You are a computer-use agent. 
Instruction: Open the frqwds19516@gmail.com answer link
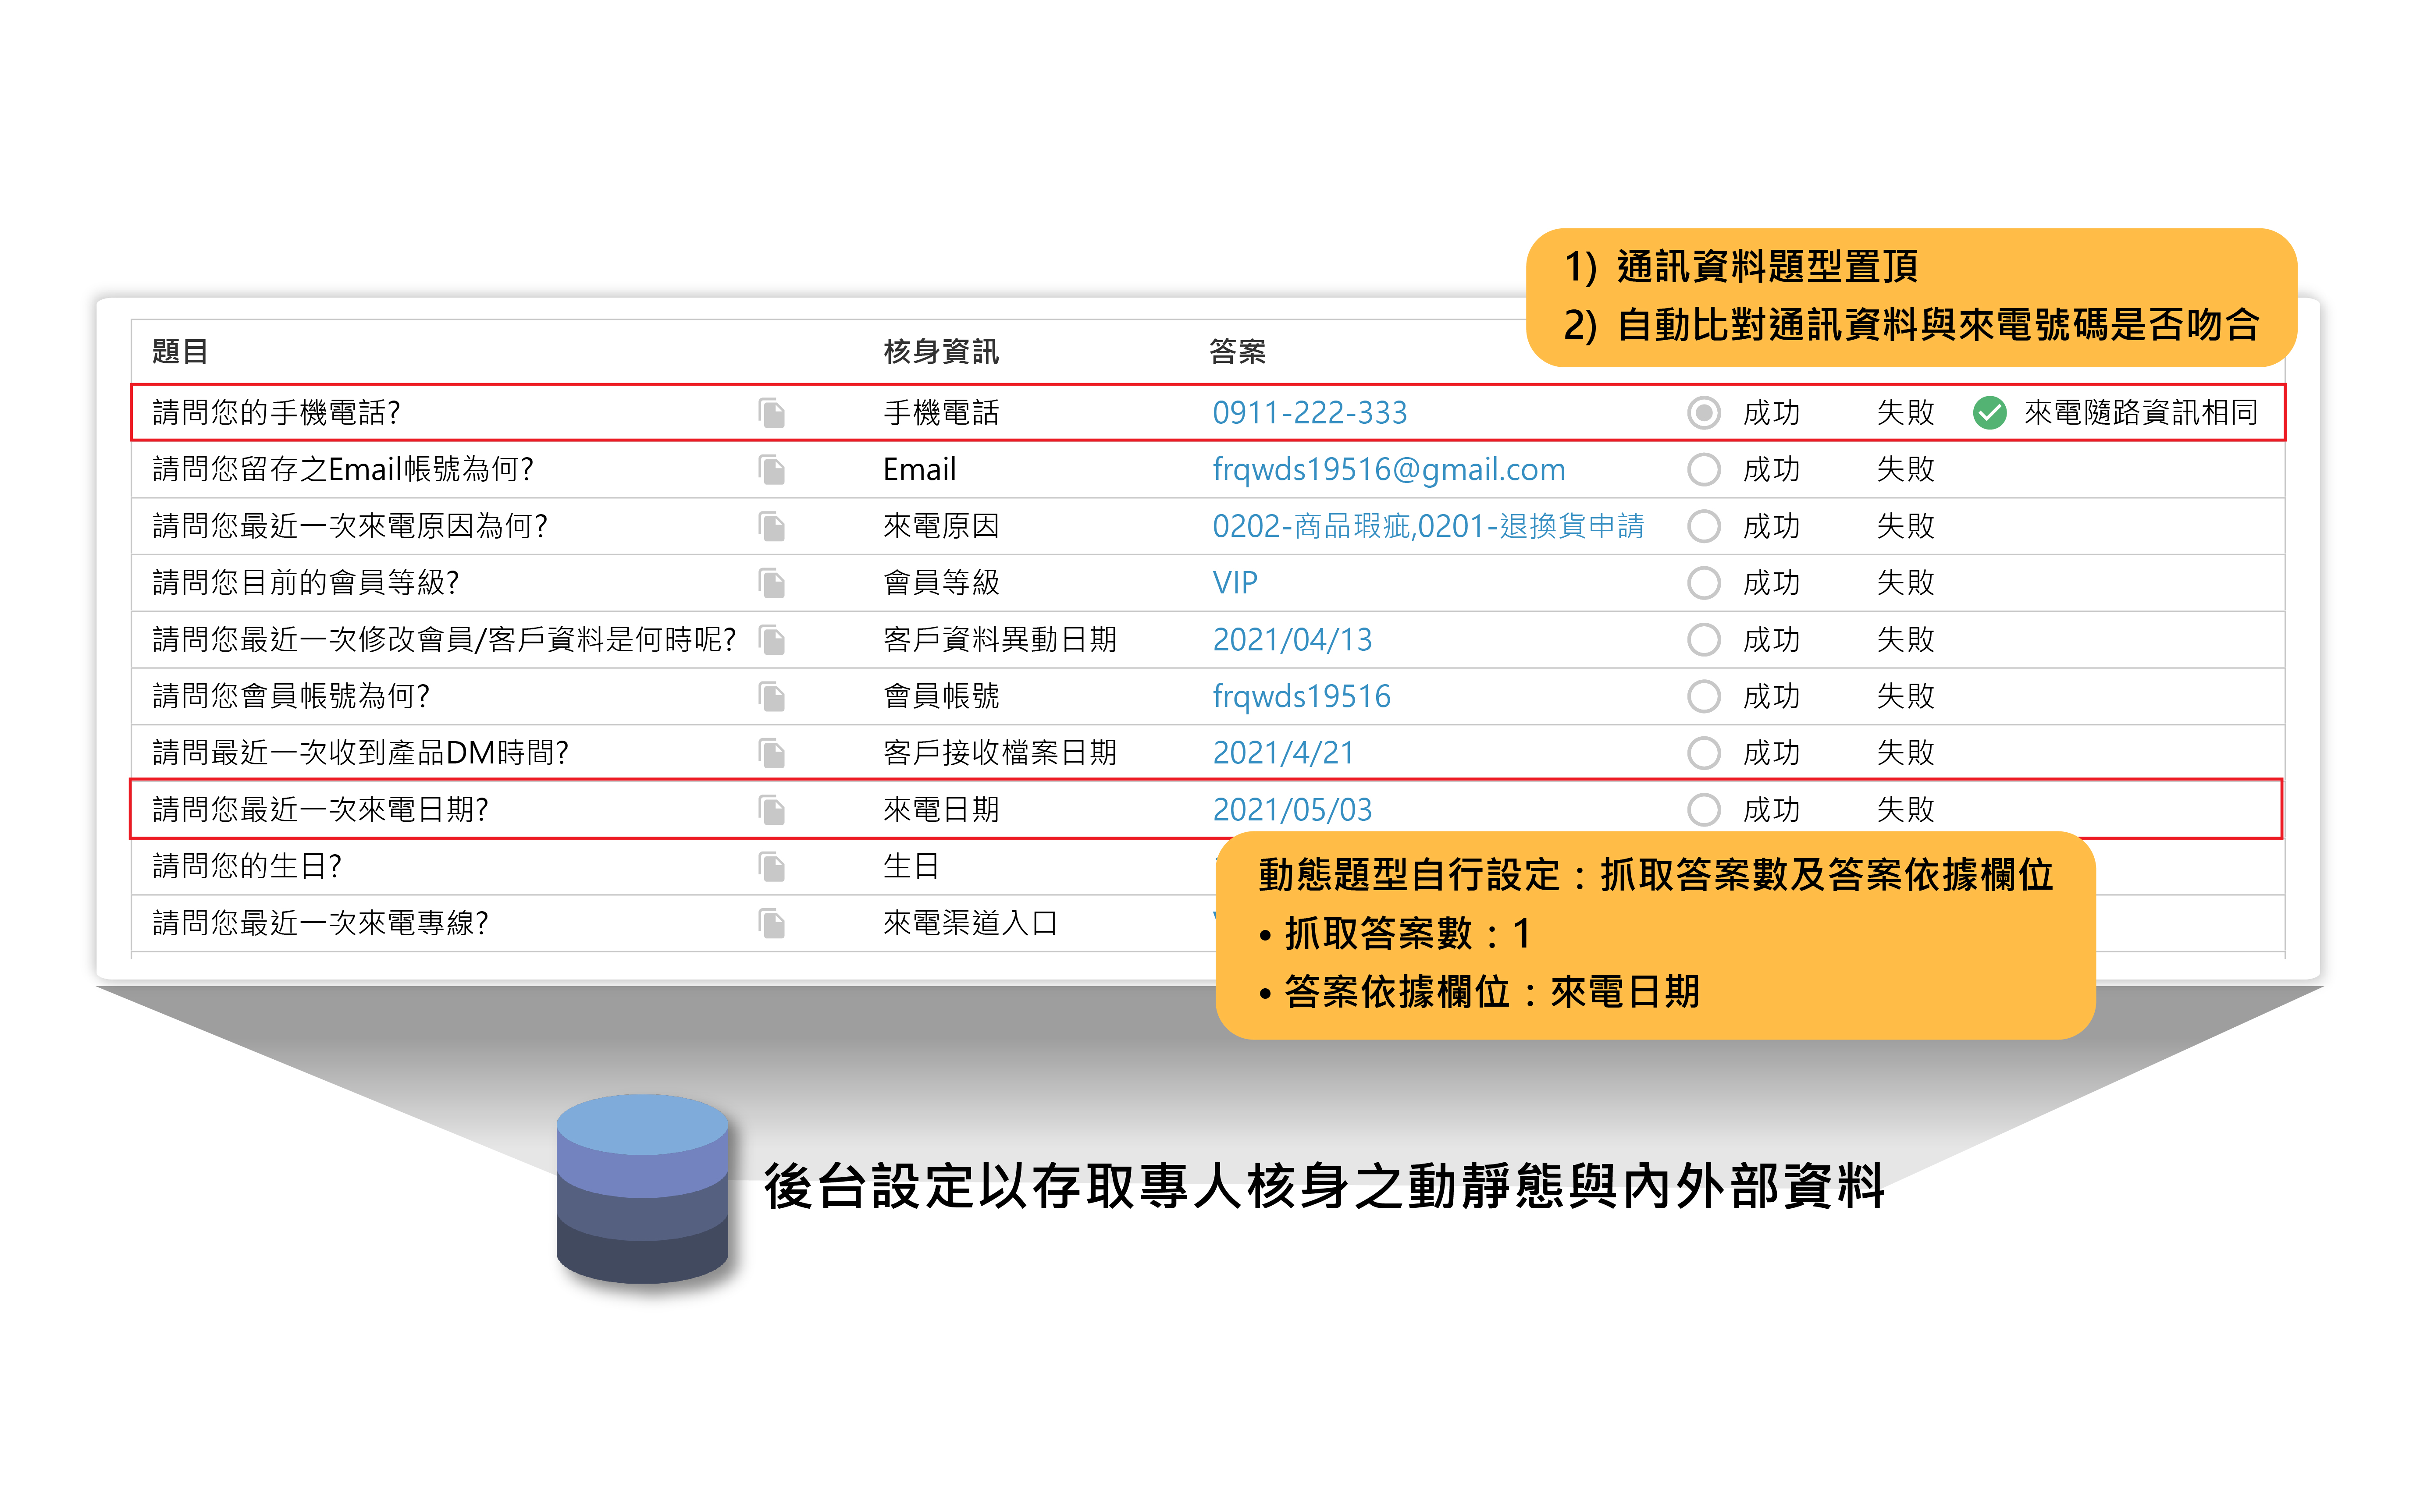[1388, 469]
